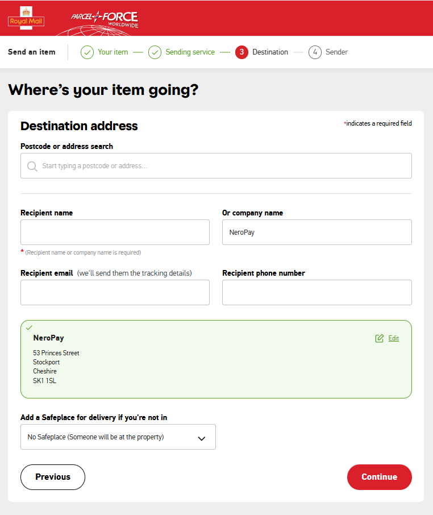433x515 pixels.
Task: Go to the Sending service step
Action: [190, 52]
